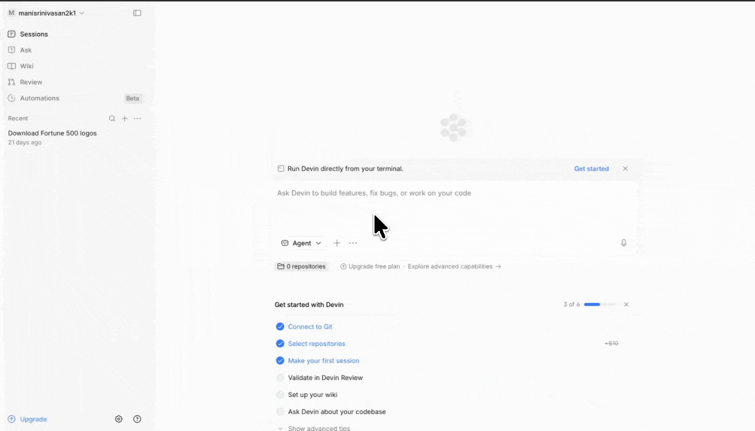Click Explore advanced capabilities link
755x431 pixels.
pyautogui.click(x=454, y=266)
